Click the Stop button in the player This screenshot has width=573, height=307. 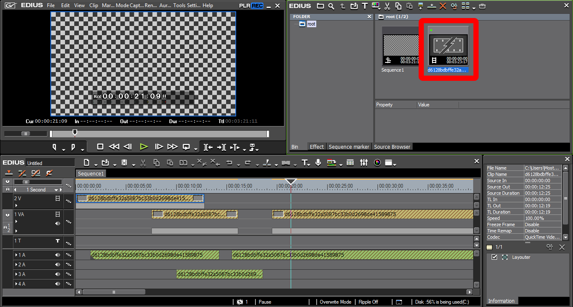tap(100, 147)
